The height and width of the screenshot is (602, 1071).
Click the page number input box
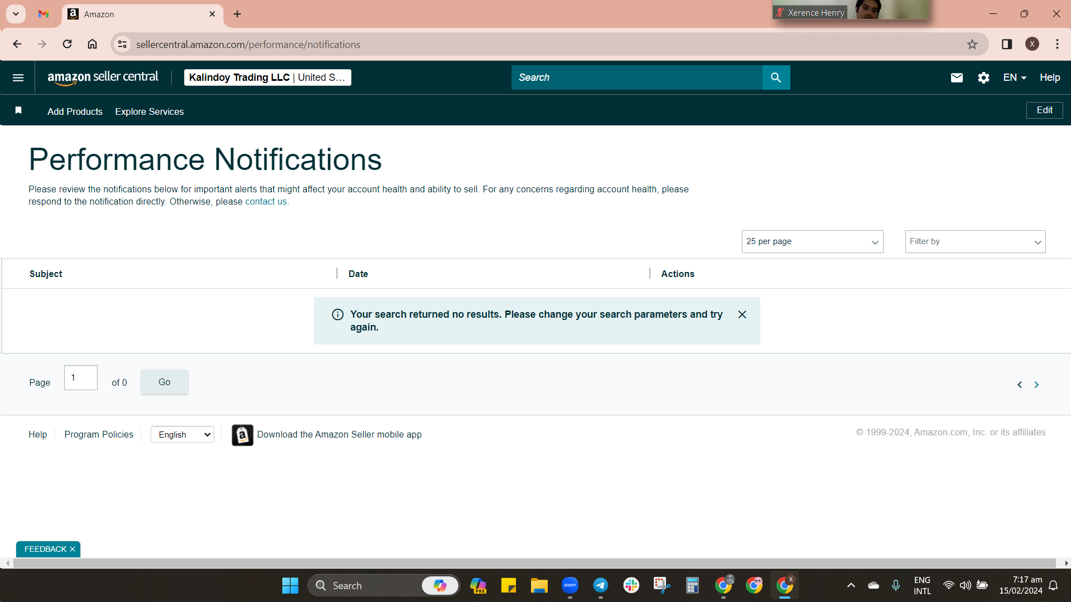pyautogui.click(x=81, y=378)
